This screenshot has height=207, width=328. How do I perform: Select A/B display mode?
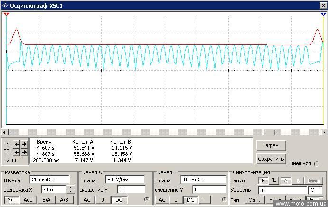(64, 200)
